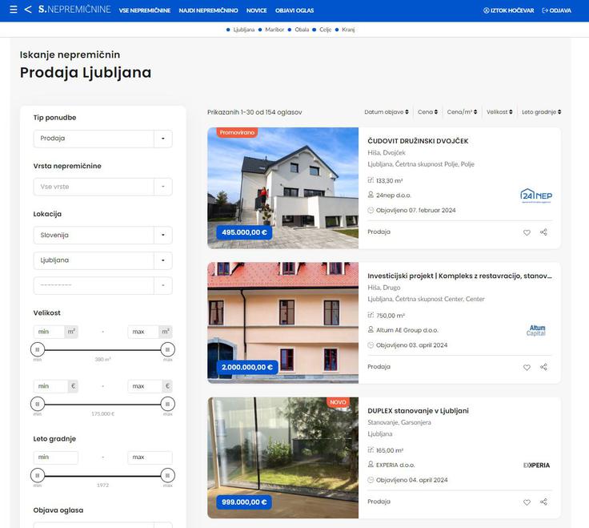Select the Maribor city link
This screenshot has width=589, height=528.
click(x=274, y=30)
